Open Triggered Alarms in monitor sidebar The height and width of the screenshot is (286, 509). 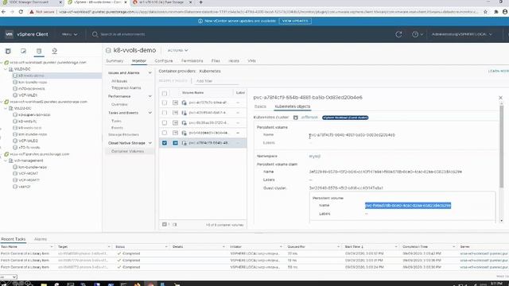(x=126, y=88)
